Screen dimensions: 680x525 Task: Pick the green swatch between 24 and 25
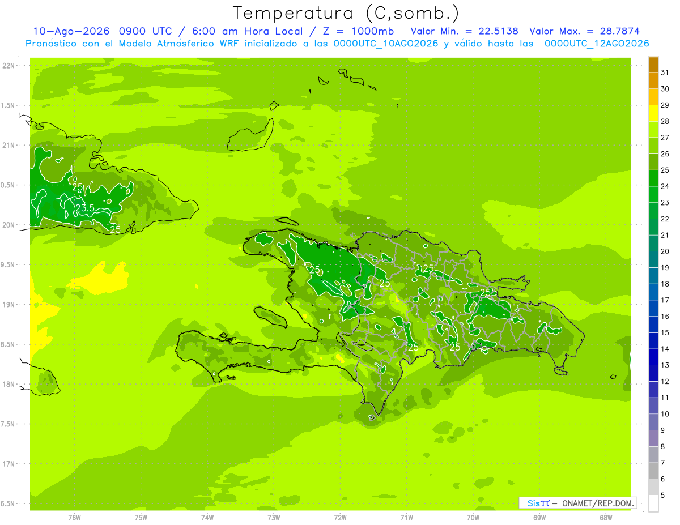(x=653, y=178)
